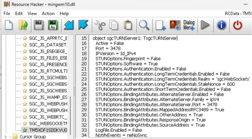Open Find with the magnifying glass icon

[144, 25]
